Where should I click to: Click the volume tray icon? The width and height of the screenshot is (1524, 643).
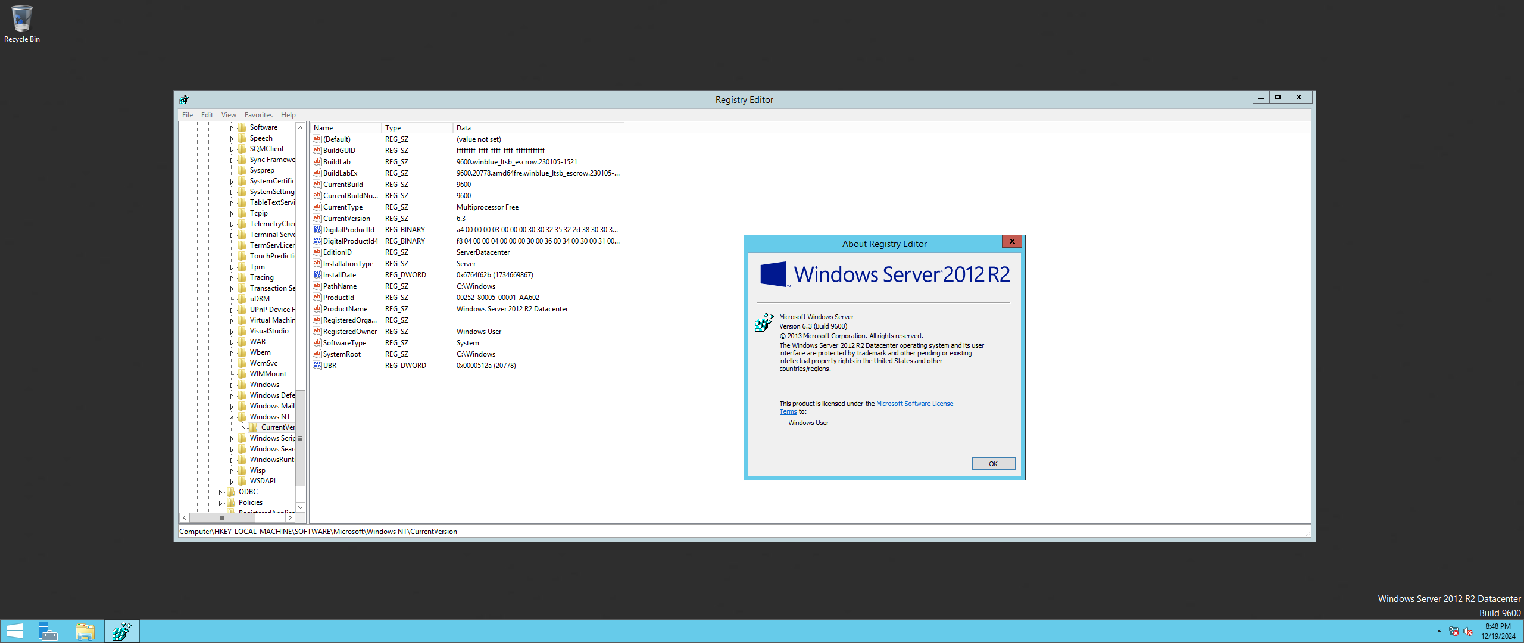click(x=1468, y=632)
